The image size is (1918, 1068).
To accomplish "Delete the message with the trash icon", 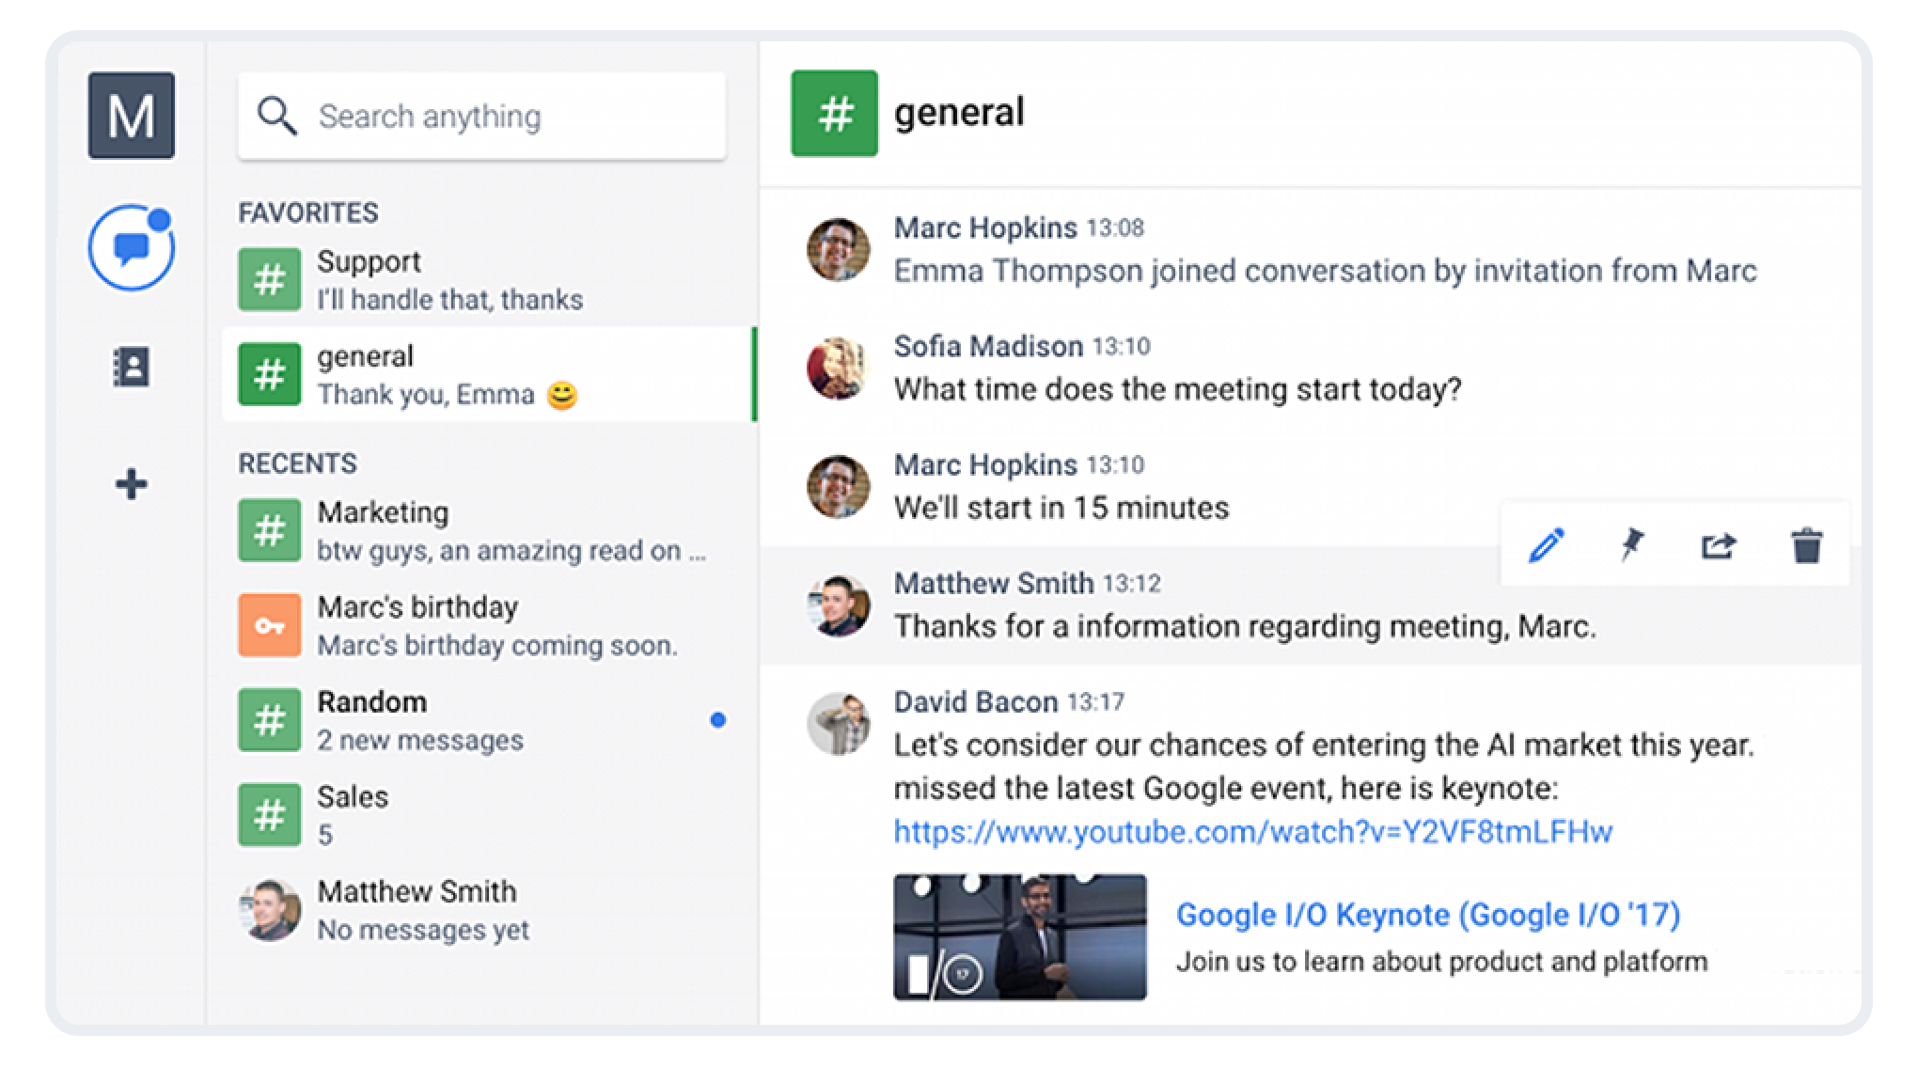I will pyautogui.click(x=1806, y=545).
